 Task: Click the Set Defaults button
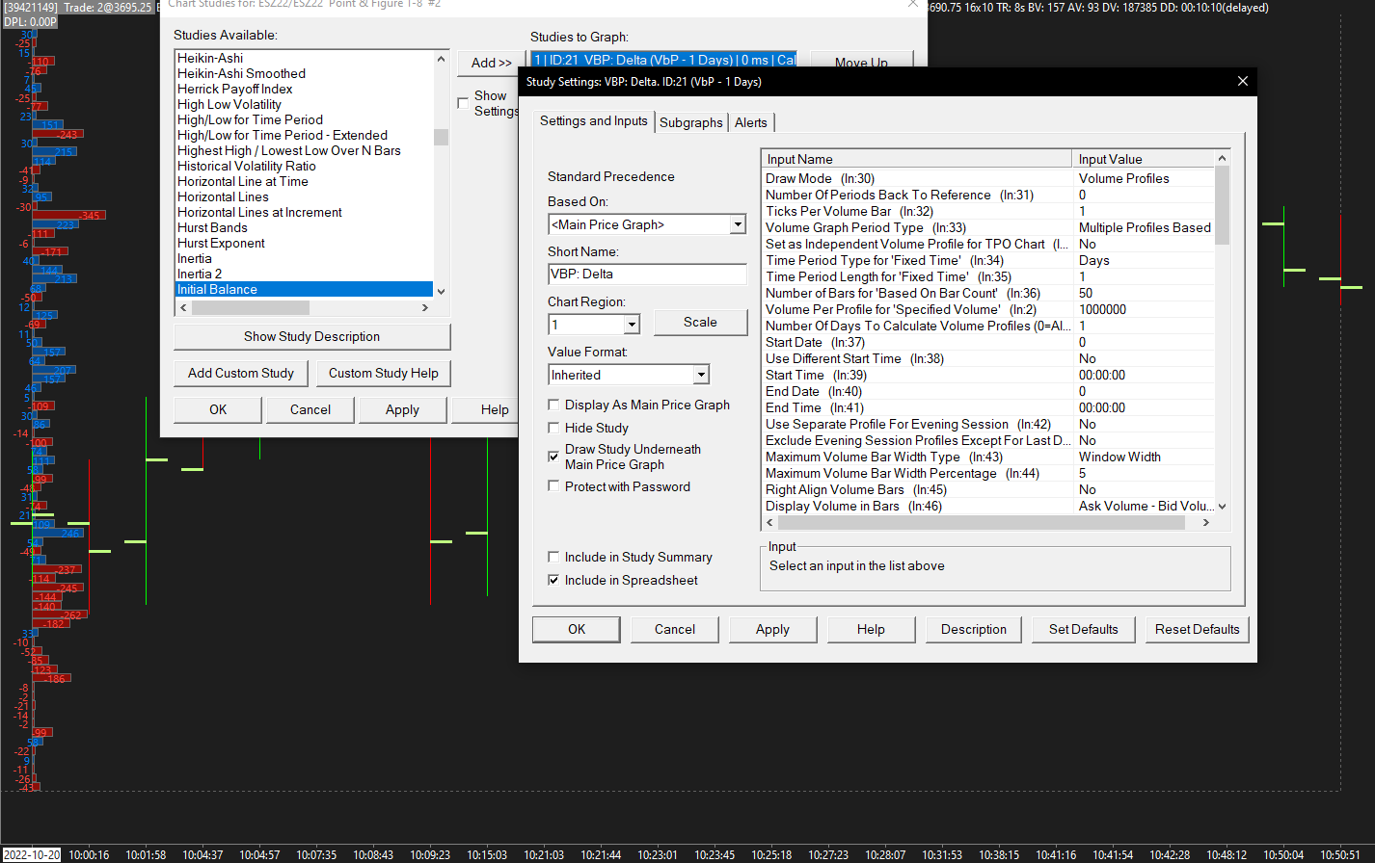pos(1083,629)
